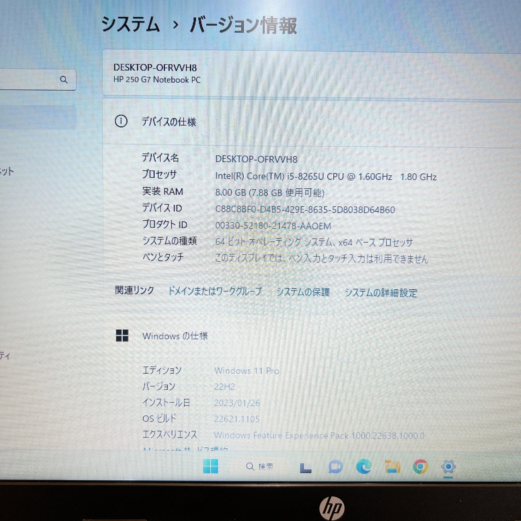This screenshot has width=521, height=521.
Task: Select the install date 2023/01/26
Action: (x=237, y=403)
